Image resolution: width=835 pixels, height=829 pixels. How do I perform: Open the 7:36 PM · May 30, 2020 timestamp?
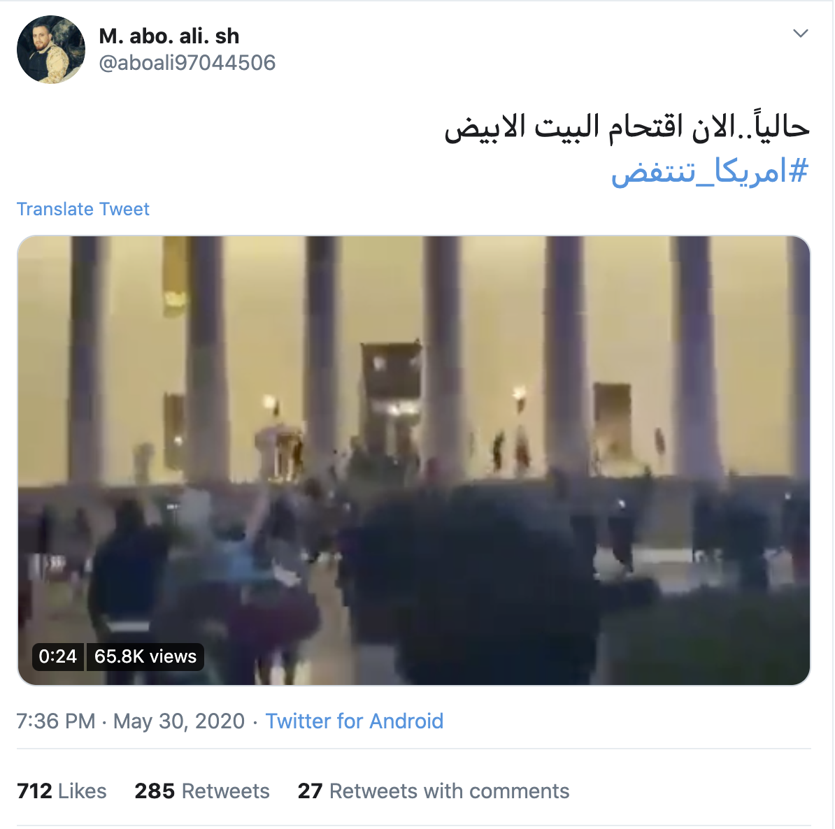(131, 721)
